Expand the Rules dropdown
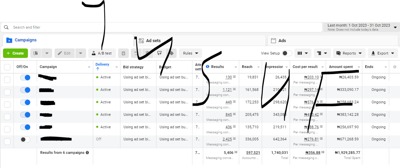400x168 pixels. click(190, 53)
